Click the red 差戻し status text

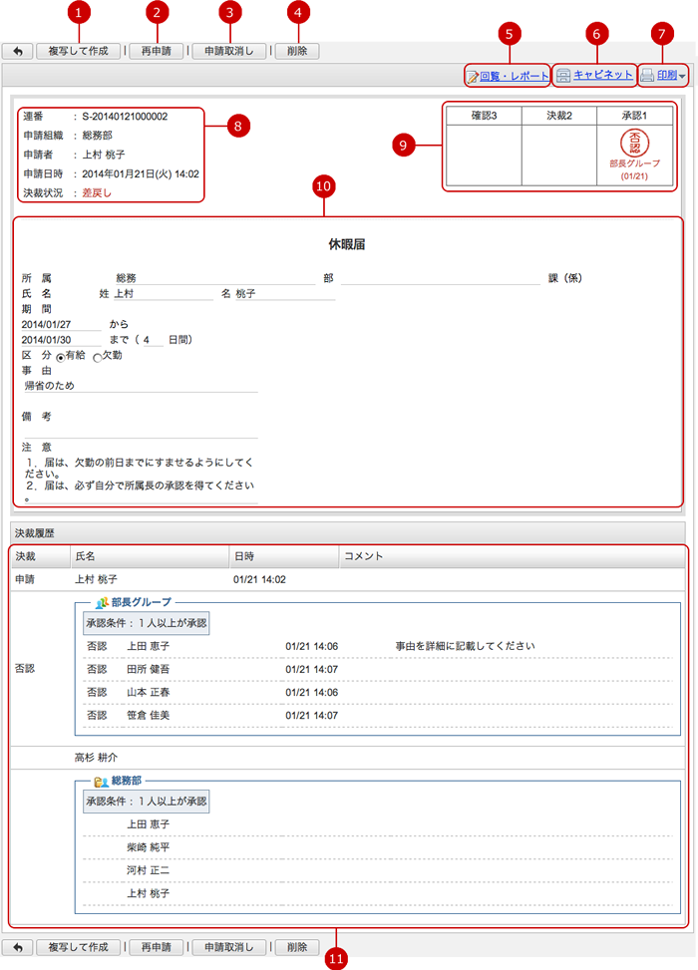click(97, 193)
